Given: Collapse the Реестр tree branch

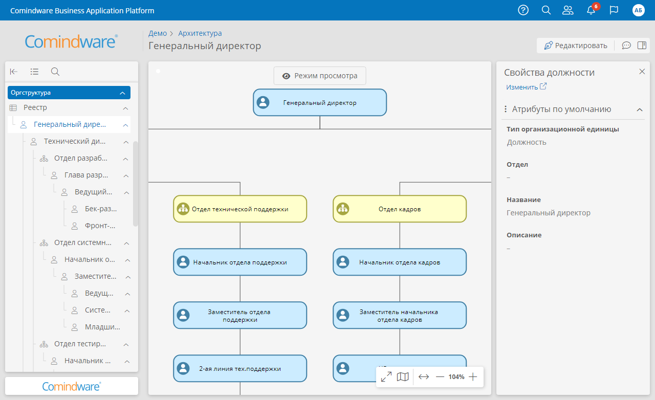Looking at the screenshot, I should (x=125, y=108).
